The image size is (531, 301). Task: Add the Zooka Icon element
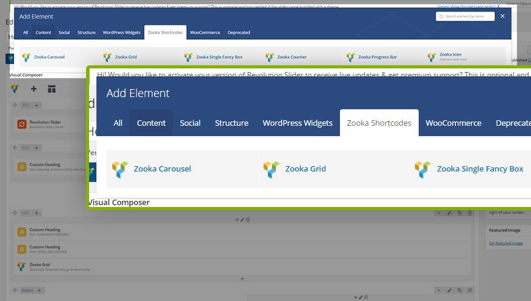[447, 57]
